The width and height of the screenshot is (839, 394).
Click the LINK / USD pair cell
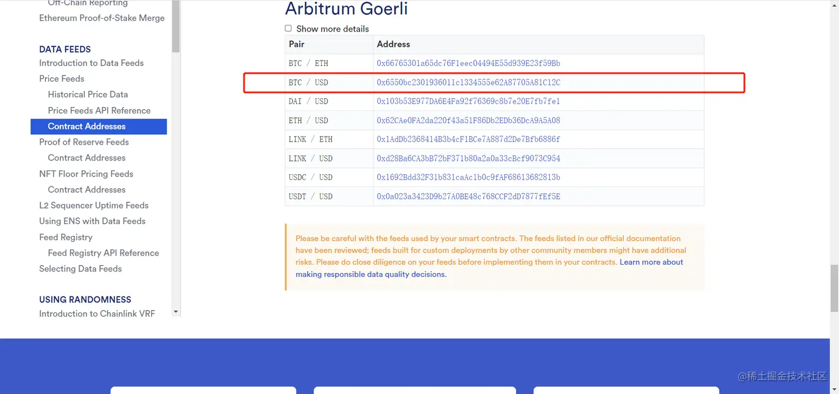coord(329,158)
